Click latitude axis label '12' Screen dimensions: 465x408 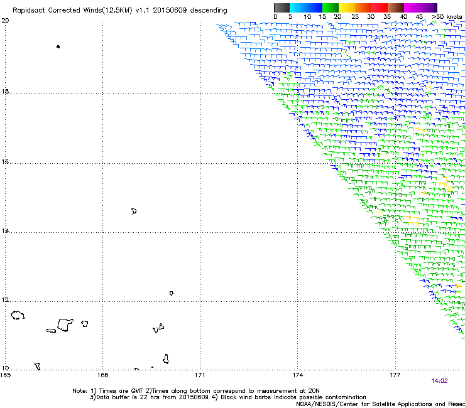[5, 300]
